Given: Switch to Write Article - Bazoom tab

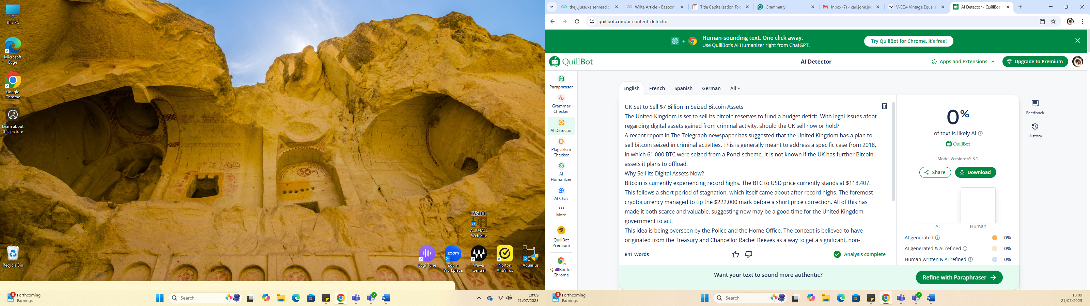Looking at the screenshot, I should [x=655, y=7].
